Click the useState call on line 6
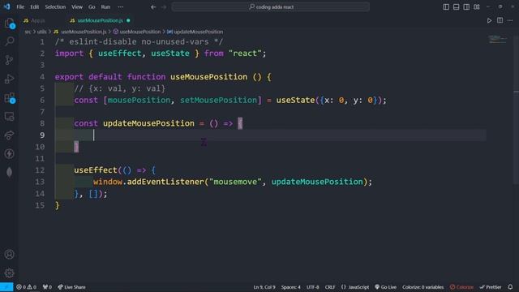 tap(295, 100)
